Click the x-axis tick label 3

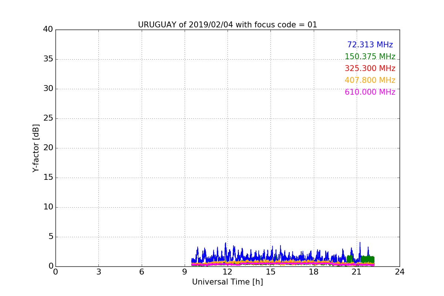(x=98, y=272)
